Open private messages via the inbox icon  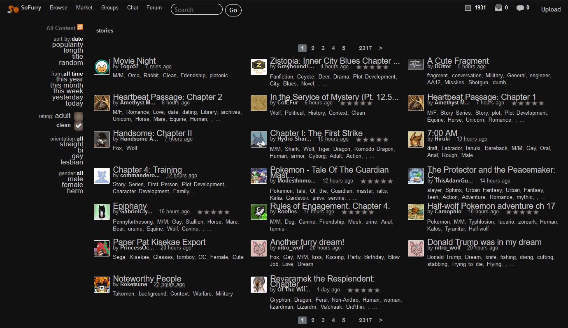pyautogui.click(x=498, y=7)
